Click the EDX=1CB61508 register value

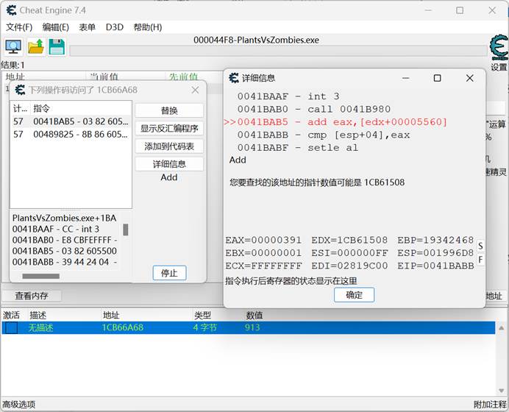349,241
